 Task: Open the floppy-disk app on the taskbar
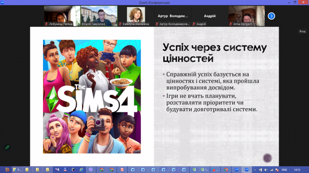tap(65, 170)
